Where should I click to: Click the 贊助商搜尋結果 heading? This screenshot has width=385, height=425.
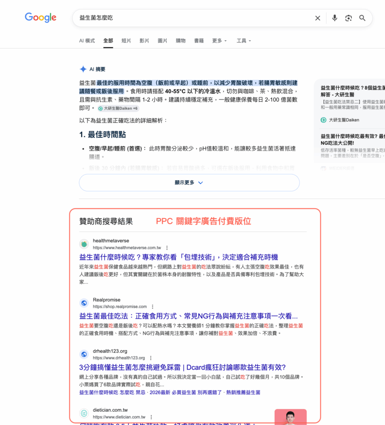(106, 222)
